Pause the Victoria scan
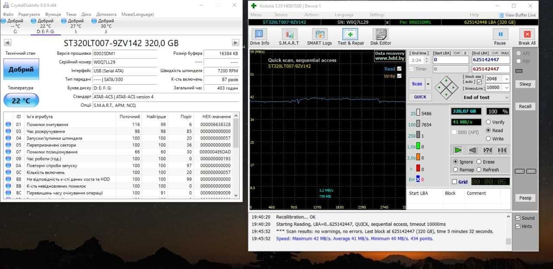Image resolution: width=553 pixels, height=269 pixels. tap(500, 37)
